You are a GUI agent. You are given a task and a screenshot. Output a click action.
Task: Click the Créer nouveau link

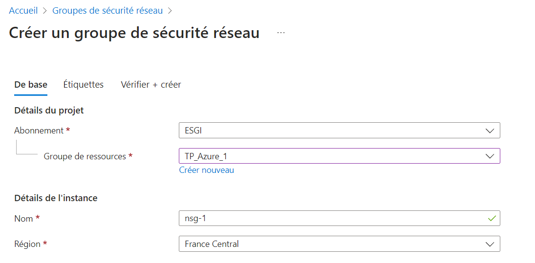[207, 170]
